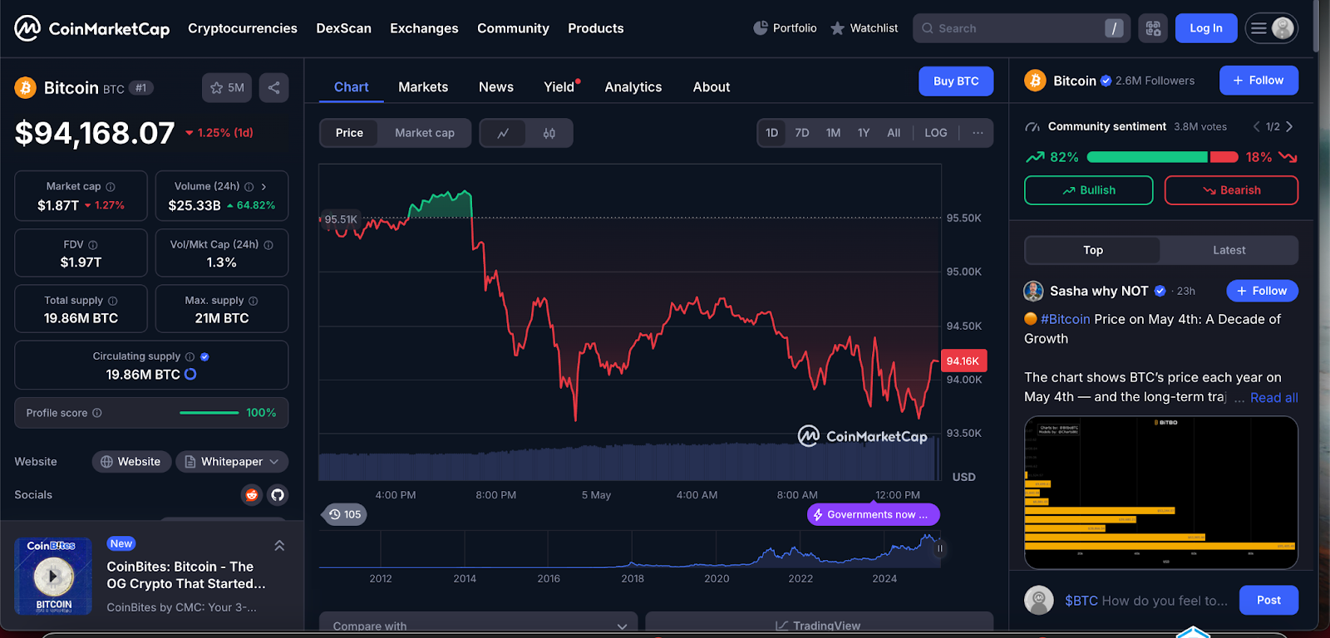Screen dimensions: 1330x638
Task: Click the QR code scanner icon
Action: (1153, 28)
